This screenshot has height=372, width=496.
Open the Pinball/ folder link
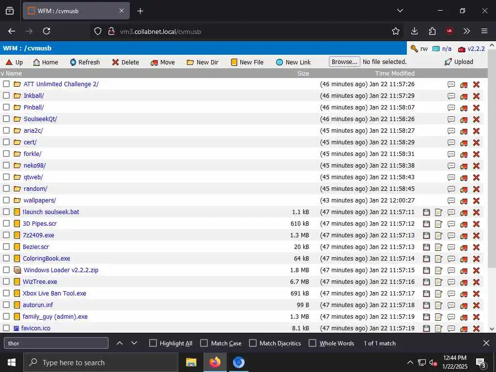coord(34,107)
